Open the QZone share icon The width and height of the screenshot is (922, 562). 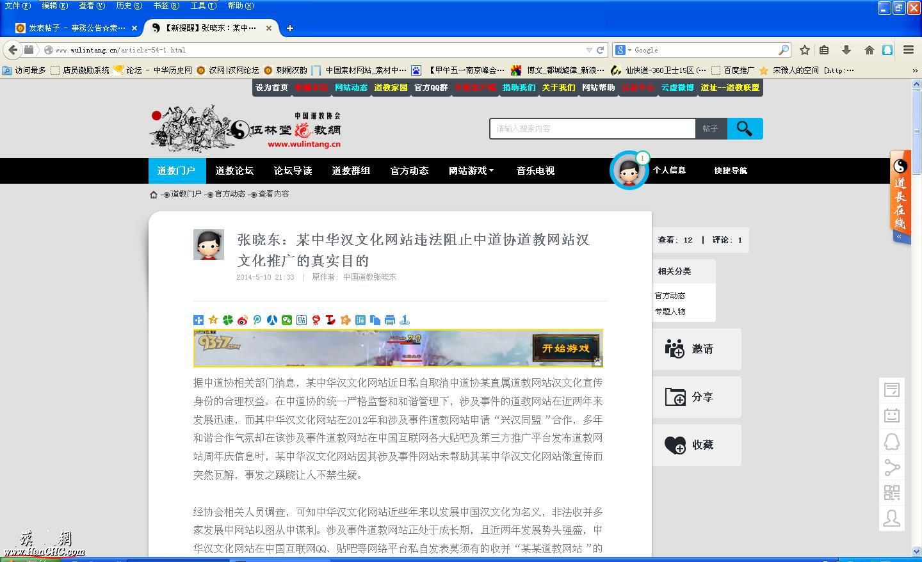pos(213,320)
